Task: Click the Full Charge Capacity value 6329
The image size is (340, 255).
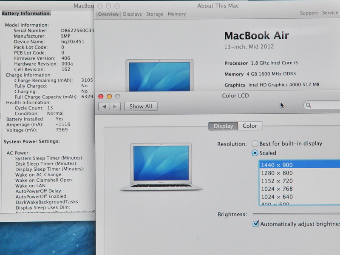Action: pyautogui.click(x=87, y=97)
